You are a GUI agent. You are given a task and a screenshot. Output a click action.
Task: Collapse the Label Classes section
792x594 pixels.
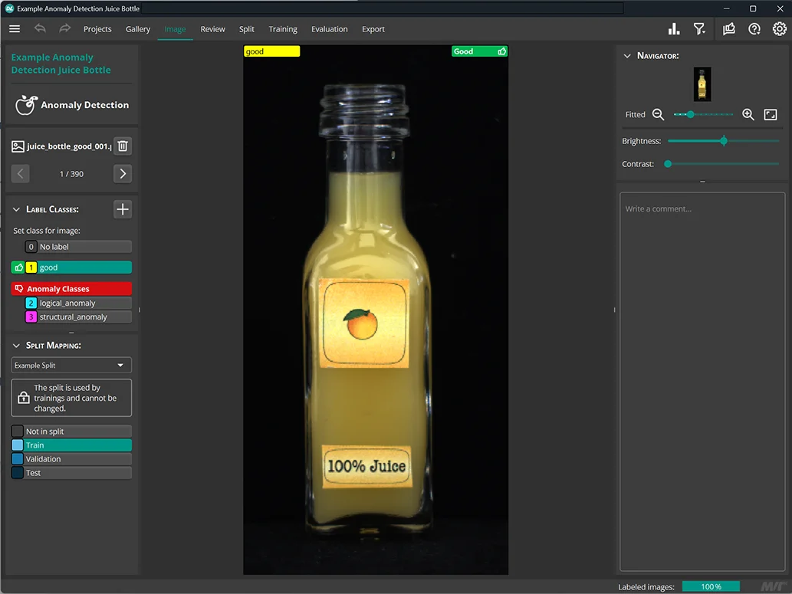point(17,209)
